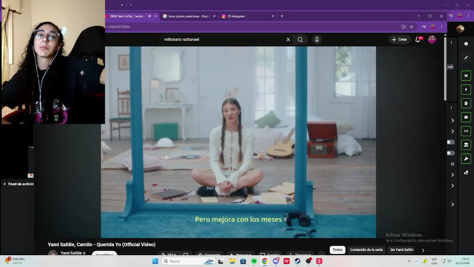Toggle the upper switch in back window panel

(450, 142)
